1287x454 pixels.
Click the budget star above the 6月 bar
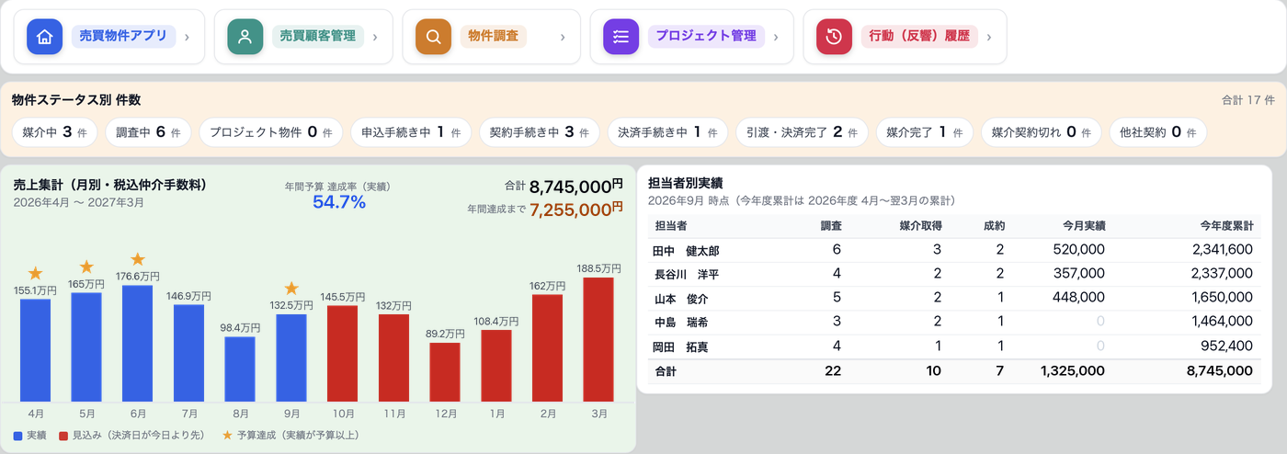click(138, 259)
